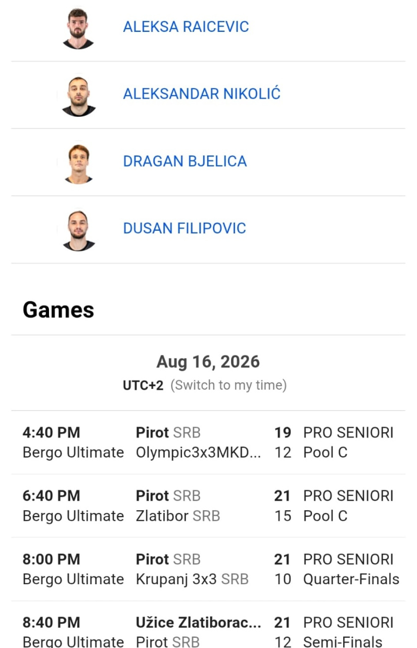The image size is (417, 648).
Task: Click the 21–15 score versus Zlatibor
Action: (283, 506)
